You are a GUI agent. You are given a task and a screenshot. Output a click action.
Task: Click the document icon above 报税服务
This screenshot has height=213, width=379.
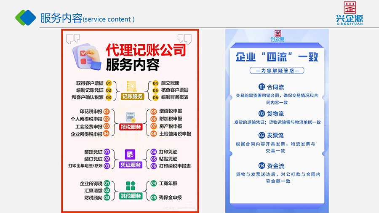(x=131, y=117)
